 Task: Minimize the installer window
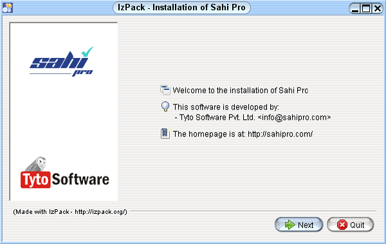point(355,8)
